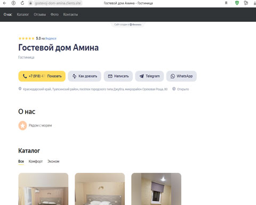This screenshot has height=205, width=256.
Task: Click 'Гостевой дом Амина' heading
Action: pos(58,48)
